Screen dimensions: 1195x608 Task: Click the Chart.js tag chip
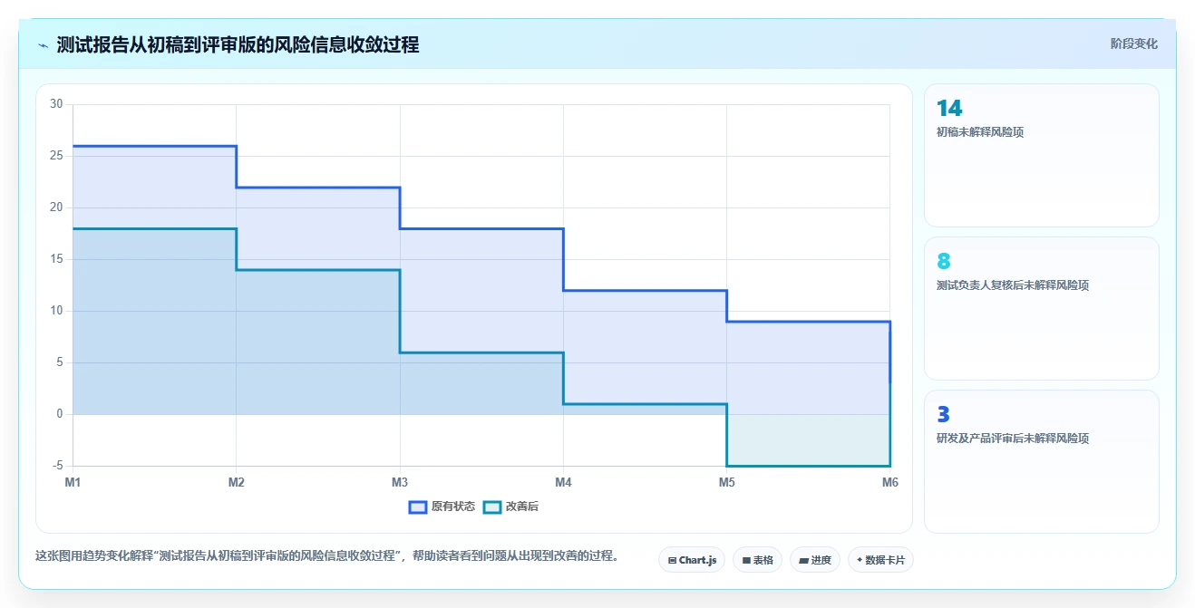click(692, 560)
